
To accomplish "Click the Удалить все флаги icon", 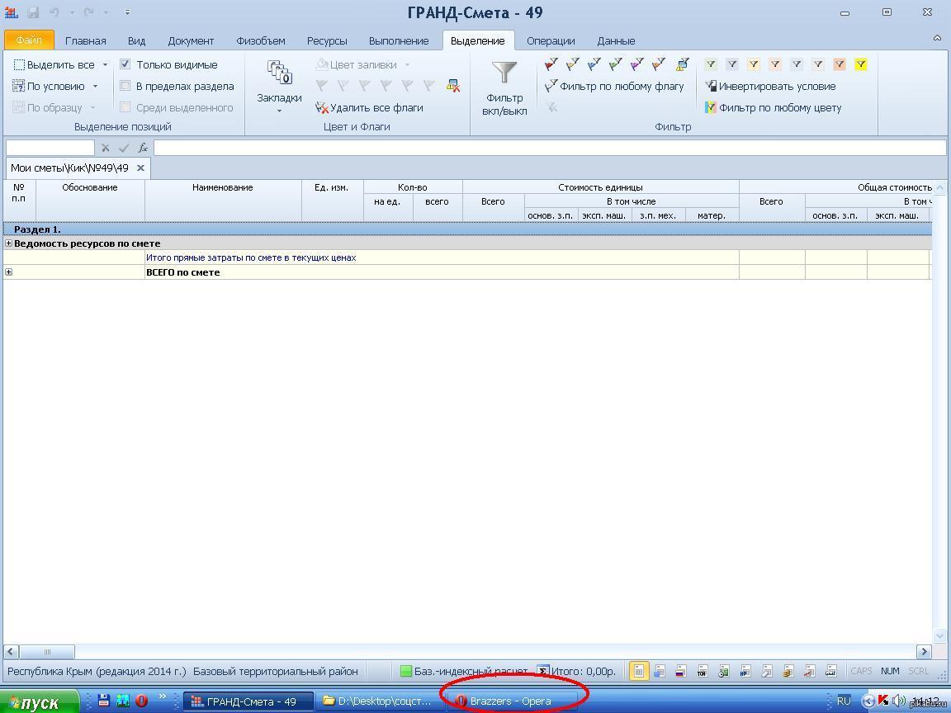I will click(322, 107).
